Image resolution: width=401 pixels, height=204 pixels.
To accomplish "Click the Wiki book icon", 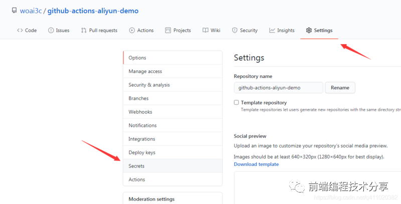I will pyautogui.click(x=206, y=30).
